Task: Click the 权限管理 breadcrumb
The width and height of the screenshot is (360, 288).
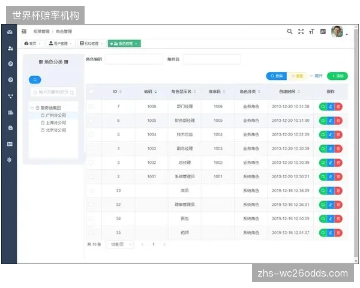Action: pyautogui.click(x=41, y=31)
